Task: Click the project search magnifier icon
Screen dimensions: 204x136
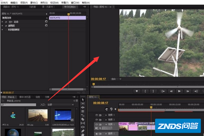Action: 2,105
